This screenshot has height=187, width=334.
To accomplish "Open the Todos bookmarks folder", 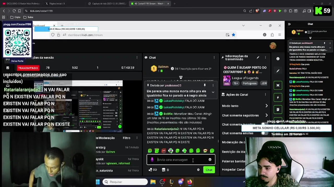I will click(x=28, y=17).
